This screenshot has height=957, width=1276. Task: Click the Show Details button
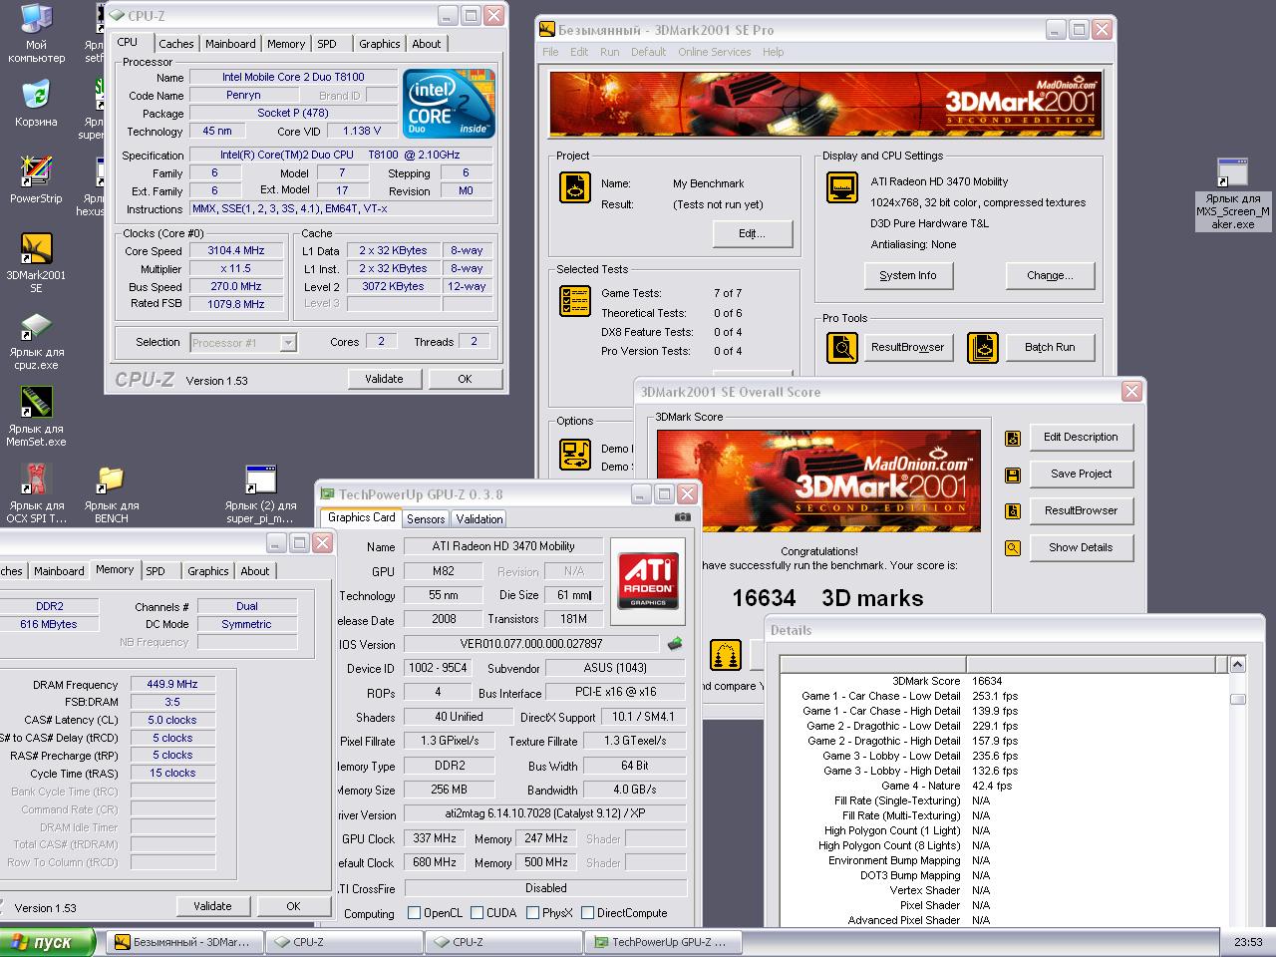[x=1081, y=547]
